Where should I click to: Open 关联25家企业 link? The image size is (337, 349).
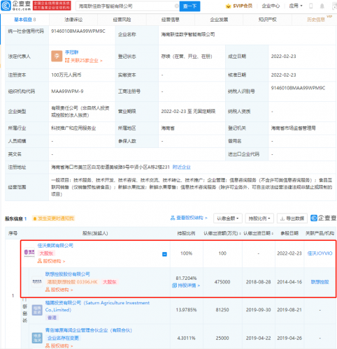[x=84, y=61]
